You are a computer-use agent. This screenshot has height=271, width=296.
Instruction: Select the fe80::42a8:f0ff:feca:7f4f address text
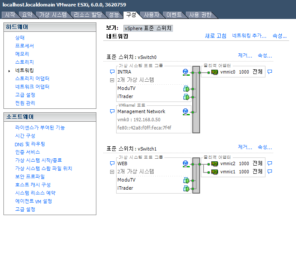click(x=144, y=128)
